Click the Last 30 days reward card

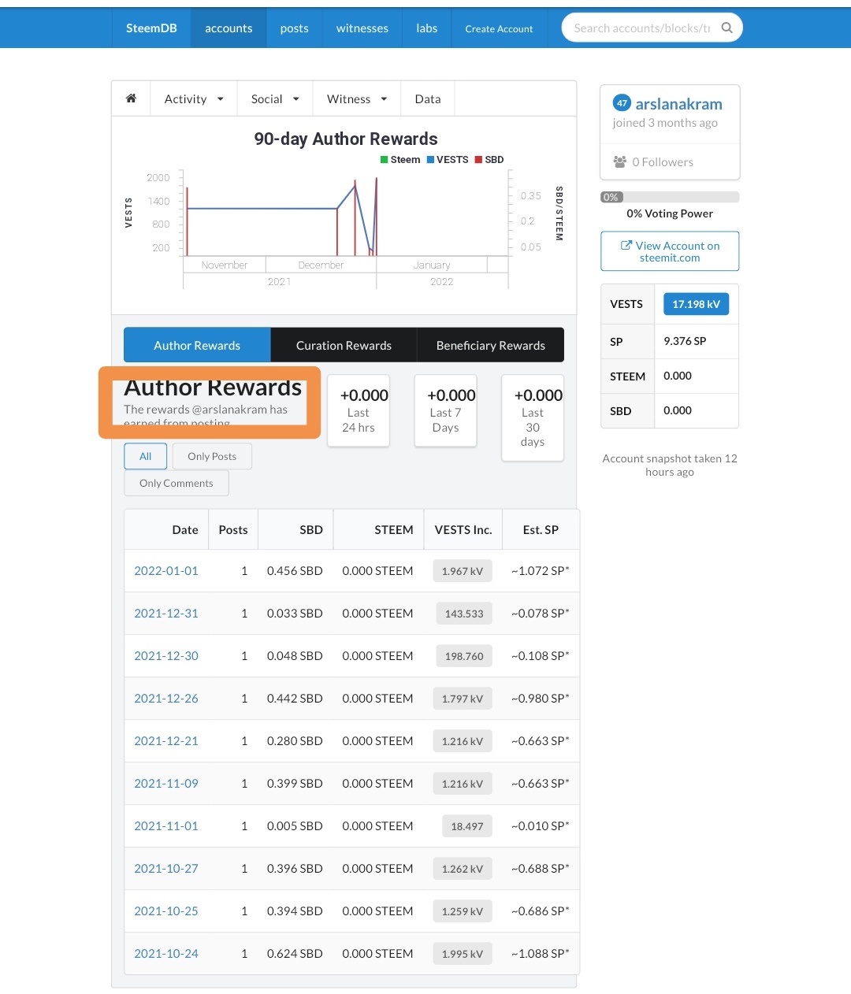(533, 417)
